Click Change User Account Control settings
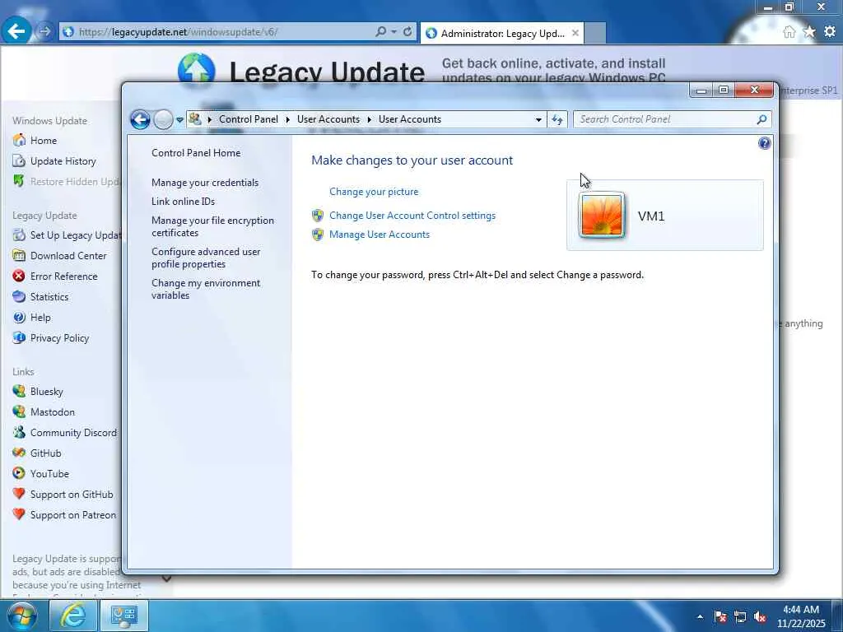The height and width of the screenshot is (632, 843). [x=412, y=215]
